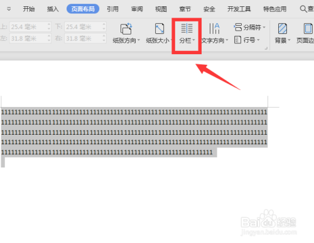This screenshot has width=314, height=243.
Task: Open the 行号 dropdown arrow
Action: click(x=258, y=40)
